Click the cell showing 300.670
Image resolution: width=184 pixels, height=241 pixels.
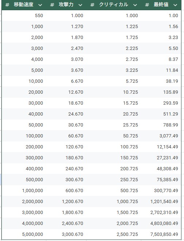click(66, 179)
